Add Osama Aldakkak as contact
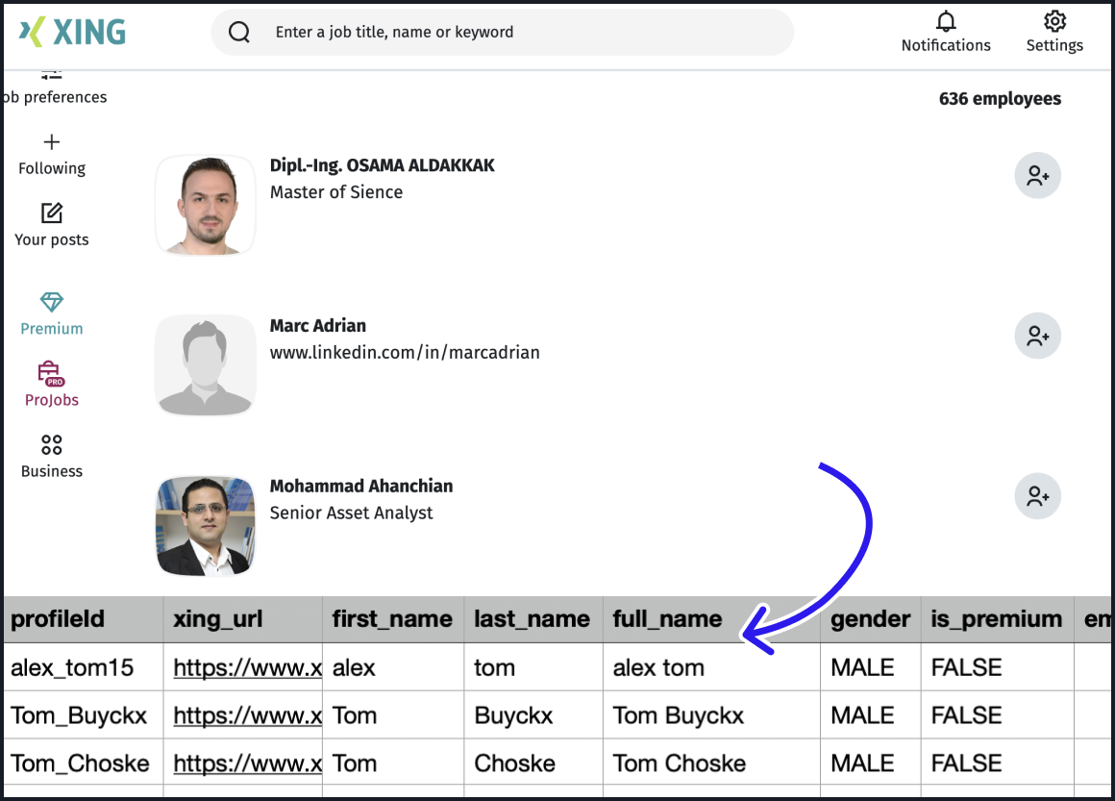Viewport: 1115px width, 801px height. click(1037, 176)
